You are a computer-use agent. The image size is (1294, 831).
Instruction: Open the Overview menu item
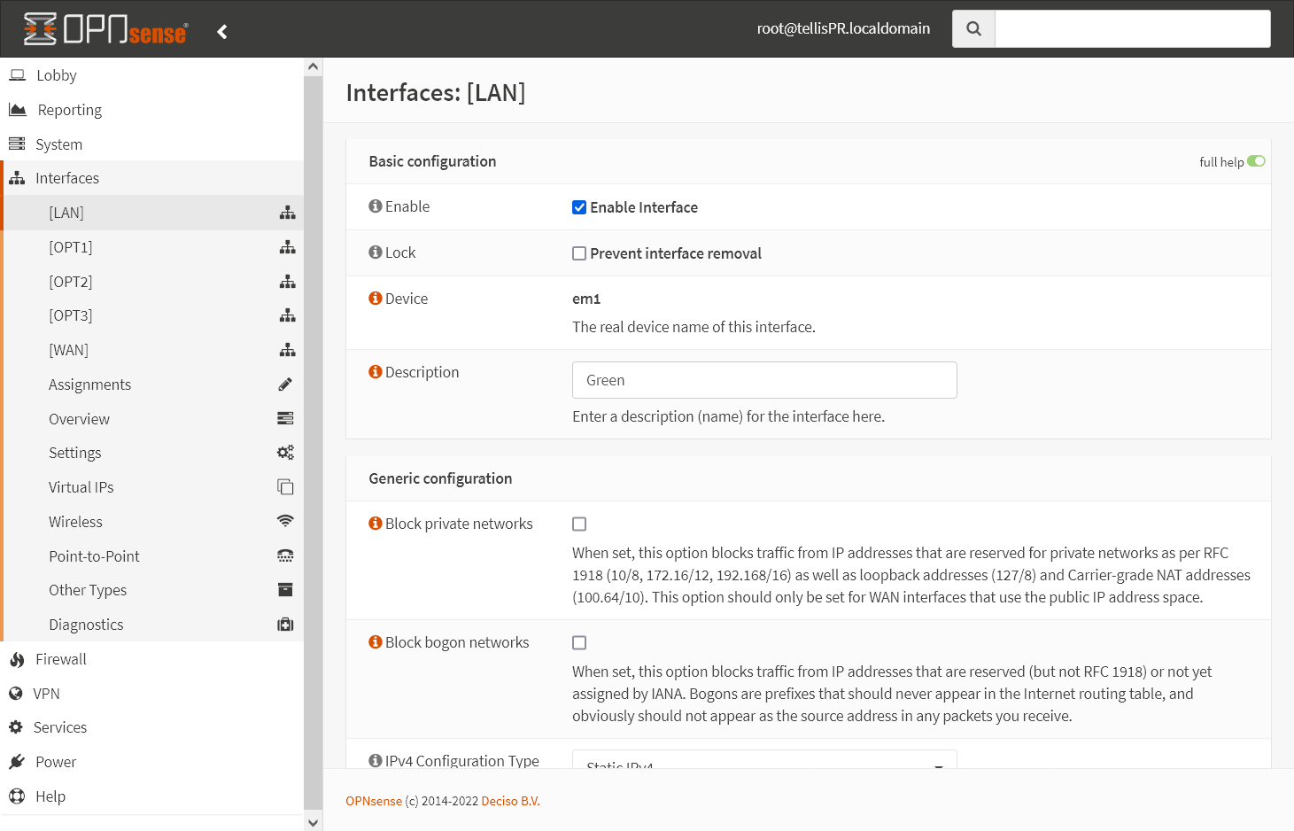(79, 418)
